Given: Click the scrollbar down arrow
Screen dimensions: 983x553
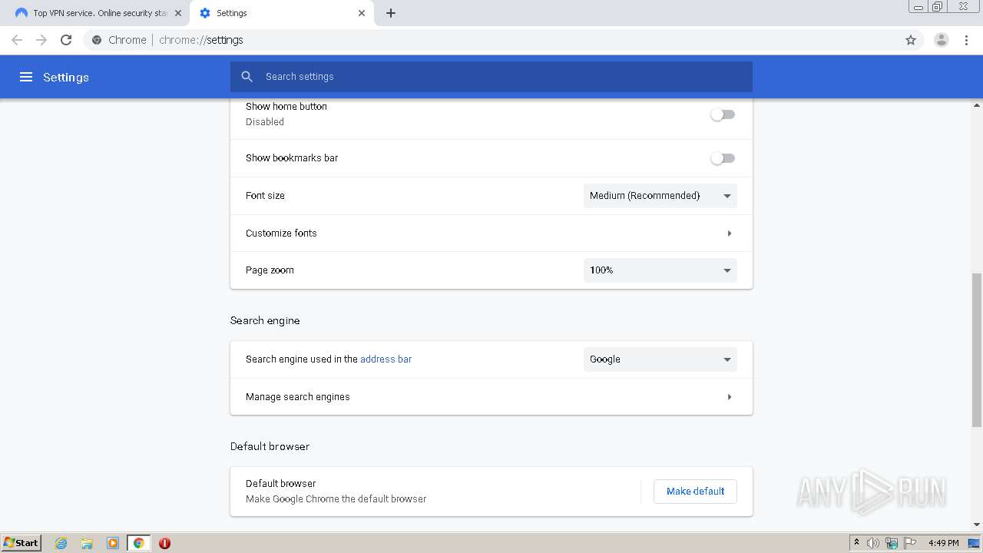Looking at the screenshot, I should [977, 525].
